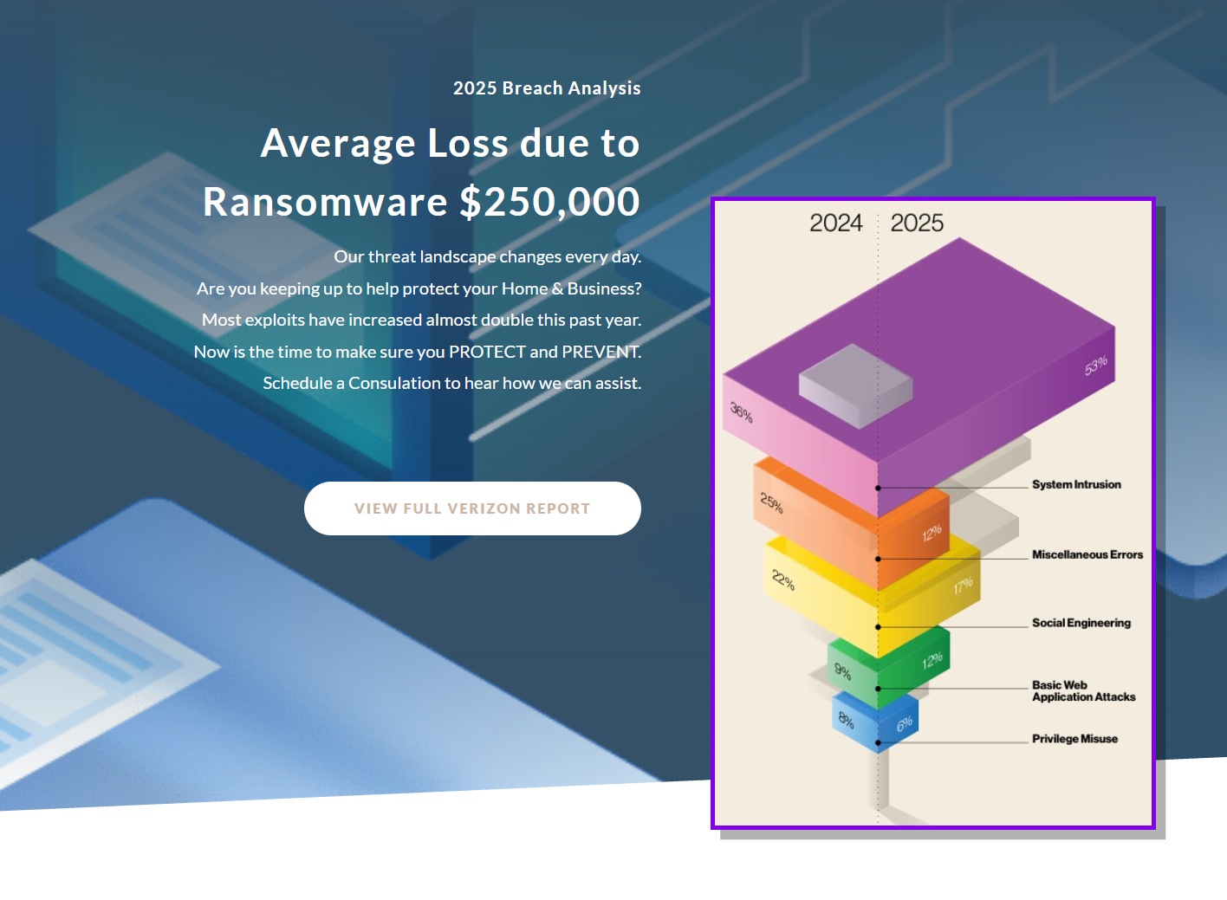The width and height of the screenshot is (1227, 900).
Task: Click the "Privilege Misuse" chart label
Action: point(1074,739)
